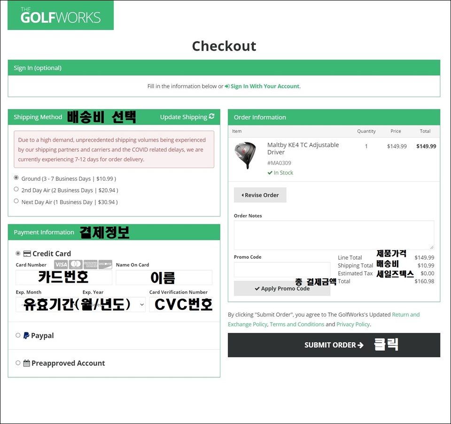Screen dimensions: 451x424
Task: Open the Exp. Month dropdown
Action: point(47,304)
